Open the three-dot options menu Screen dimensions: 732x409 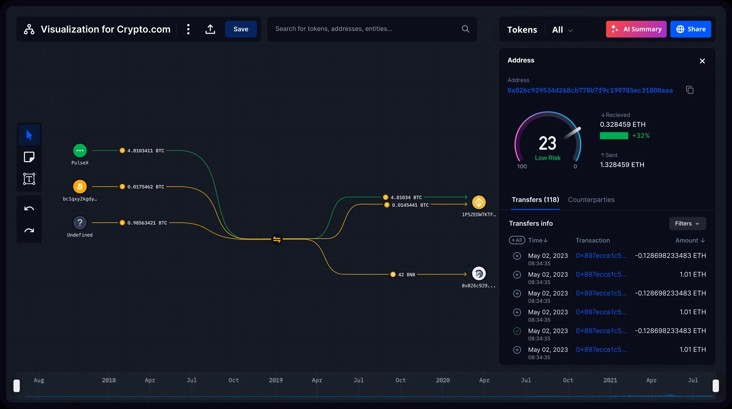coord(188,29)
